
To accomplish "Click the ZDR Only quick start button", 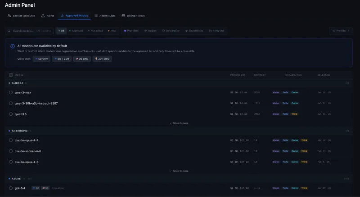I will (x=102, y=59).
